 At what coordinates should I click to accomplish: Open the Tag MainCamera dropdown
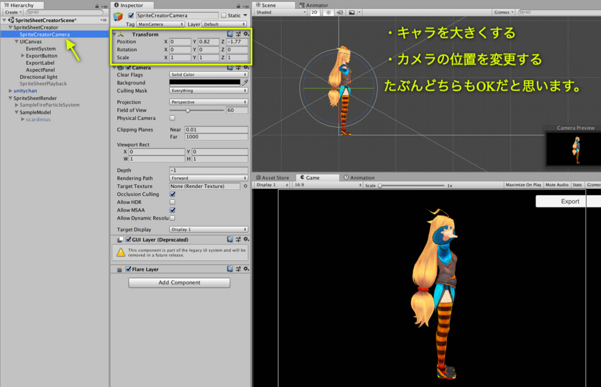[160, 24]
